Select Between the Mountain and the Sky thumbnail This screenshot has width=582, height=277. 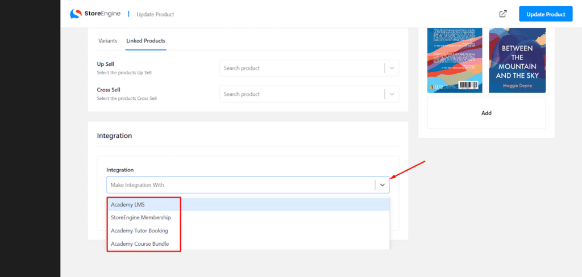click(x=517, y=60)
